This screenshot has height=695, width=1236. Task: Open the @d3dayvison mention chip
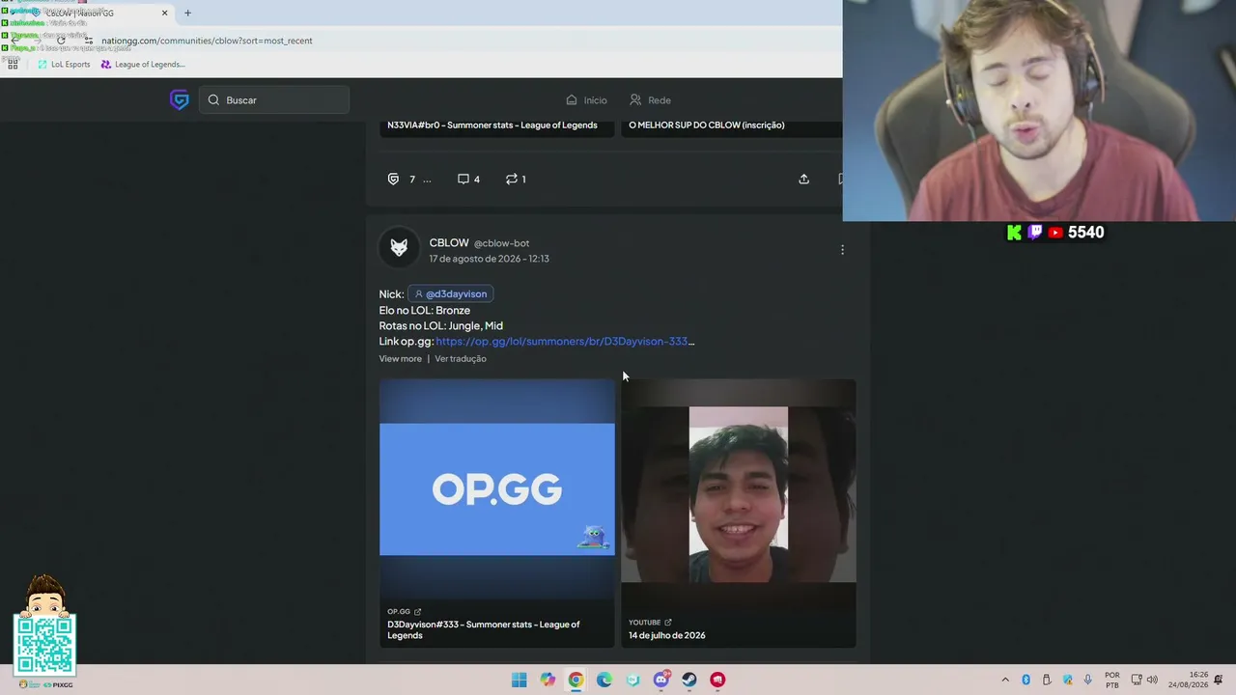[451, 293]
